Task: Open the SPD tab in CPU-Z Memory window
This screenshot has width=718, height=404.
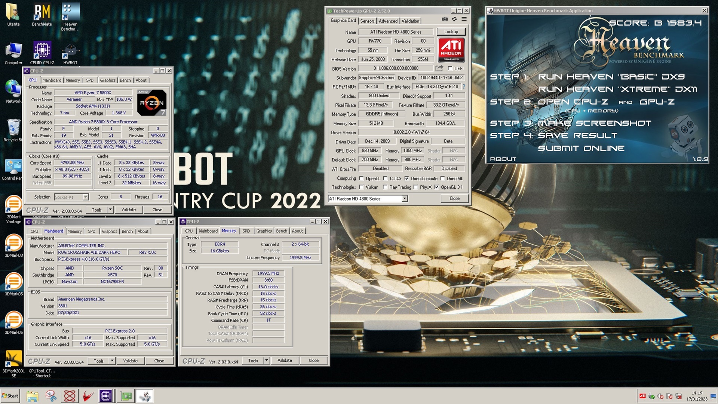Action: click(x=246, y=231)
